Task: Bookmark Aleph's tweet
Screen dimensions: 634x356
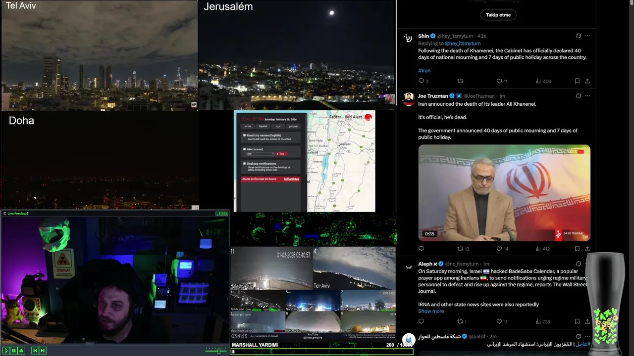Action: 577,321
